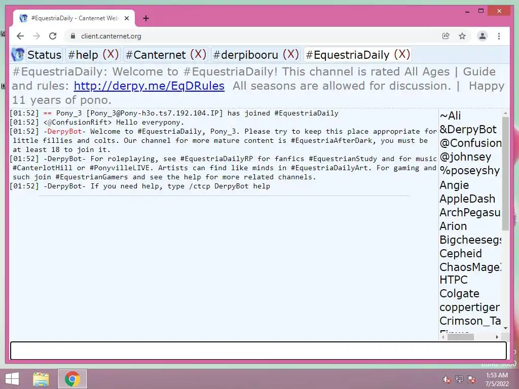The width and height of the screenshot is (519, 389).
Task: Close the #help channel tab
Action: [x=110, y=54]
